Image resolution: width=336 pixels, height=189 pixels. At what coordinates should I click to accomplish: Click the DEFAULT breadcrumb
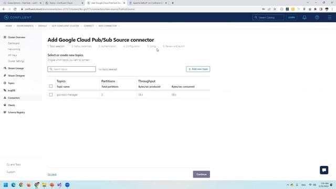tap(43, 26)
